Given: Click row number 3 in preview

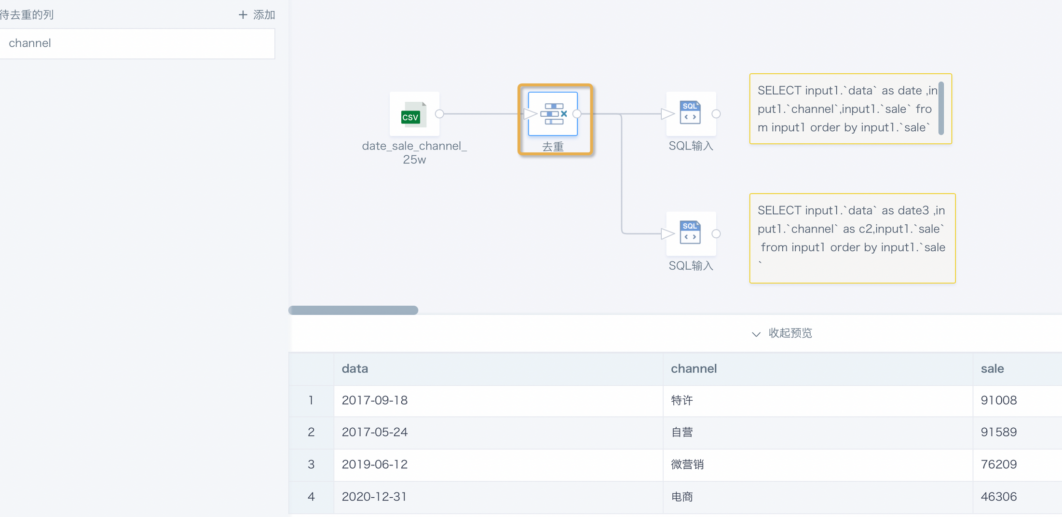Looking at the screenshot, I should [x=311, y=464].
